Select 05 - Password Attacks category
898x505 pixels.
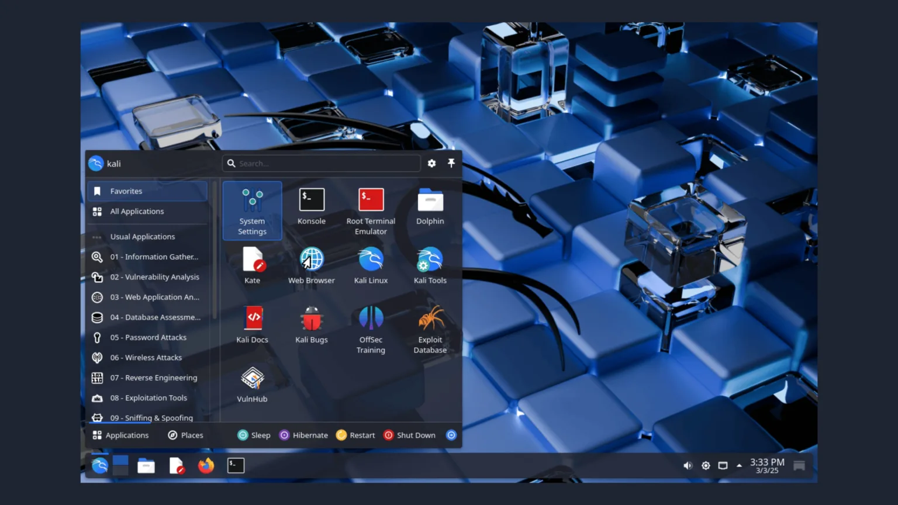148,337
